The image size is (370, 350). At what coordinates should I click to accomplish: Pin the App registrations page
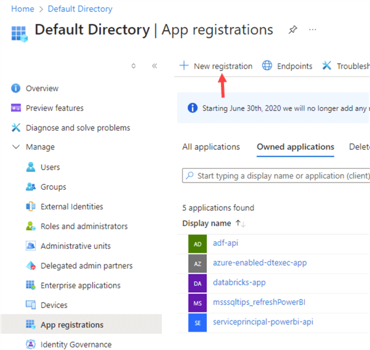tap(293, 30)
